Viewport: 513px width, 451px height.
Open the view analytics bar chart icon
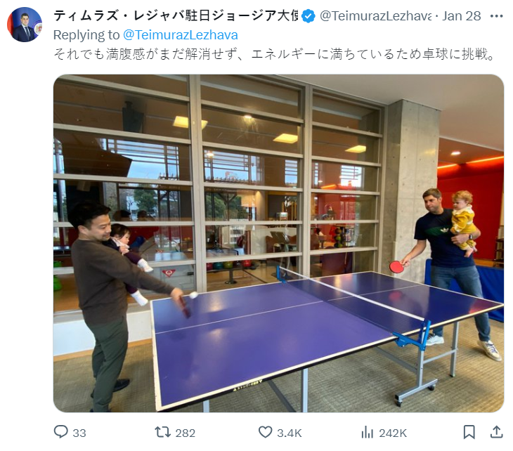(x=368, y=432)
